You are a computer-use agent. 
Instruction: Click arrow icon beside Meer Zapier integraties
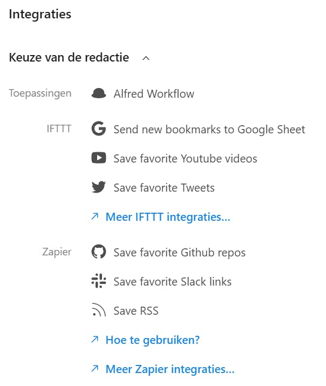pos(95,369)
